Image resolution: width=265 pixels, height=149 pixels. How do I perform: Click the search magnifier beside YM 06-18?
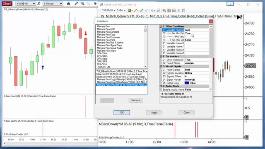click(39, 4)
